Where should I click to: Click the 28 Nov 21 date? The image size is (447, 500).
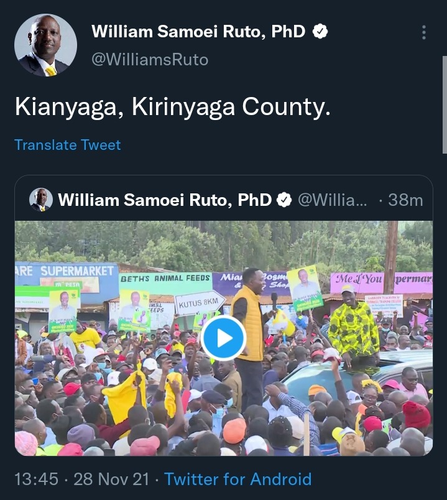click(111, 479)
